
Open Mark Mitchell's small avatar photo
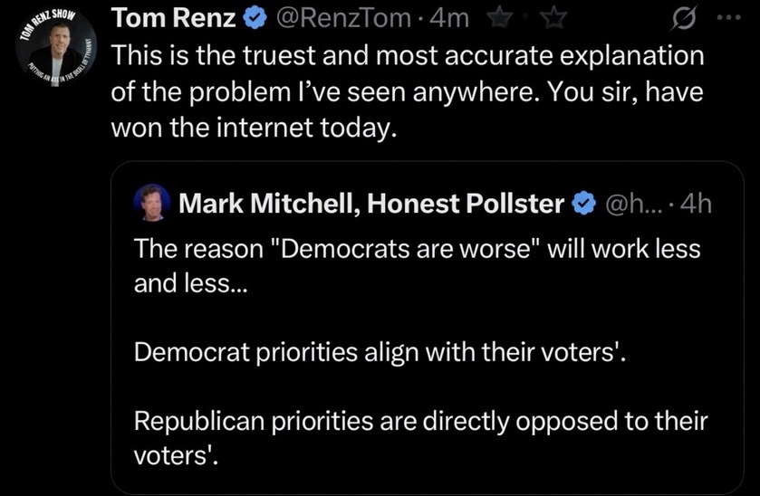pyautogui.click(x=152, y=203)
